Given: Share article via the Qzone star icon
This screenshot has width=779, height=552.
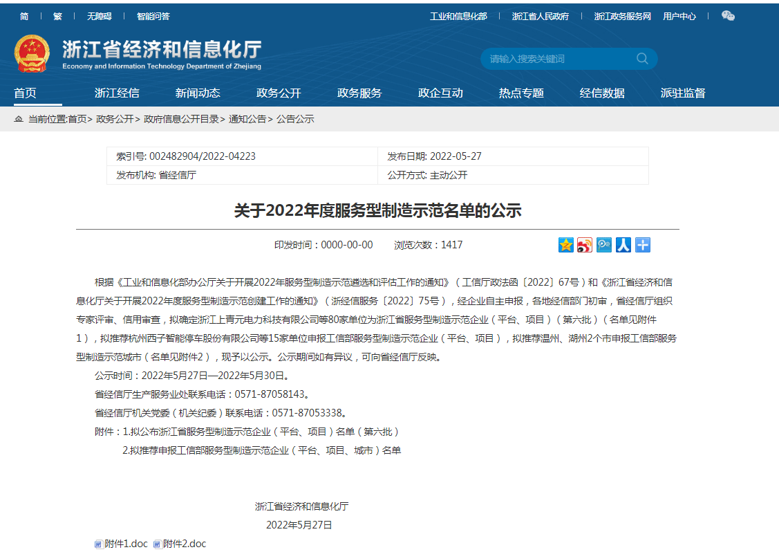Looking at the screenshot, I should tap(565, 245).
